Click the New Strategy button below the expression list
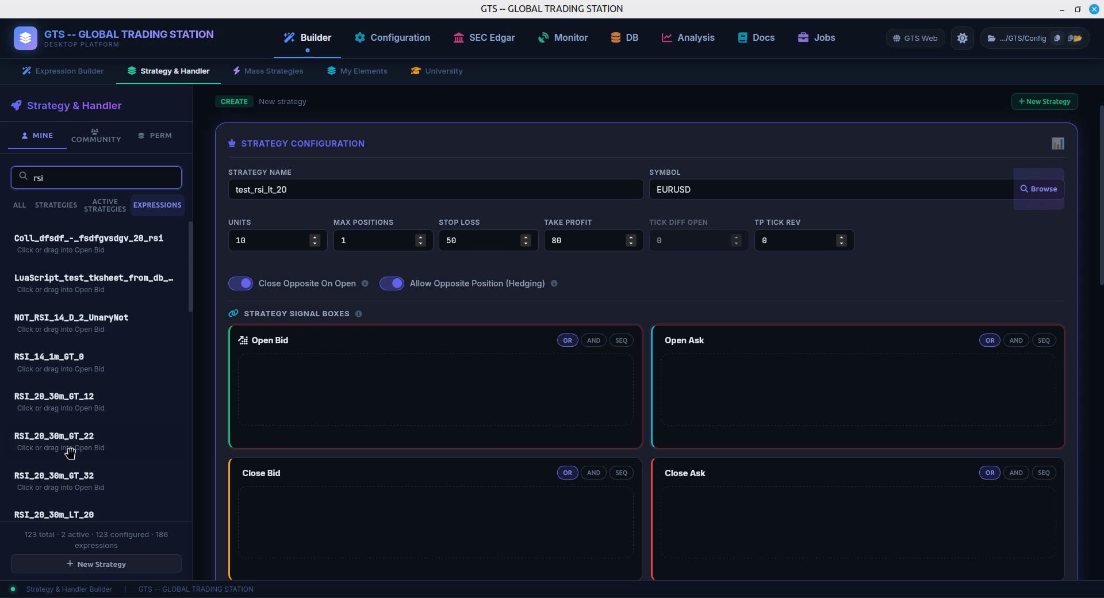1104x598 pixels. [x=96, y=564]
